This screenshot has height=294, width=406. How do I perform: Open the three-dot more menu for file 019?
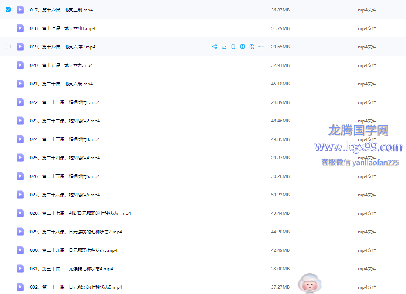[x=261, y=47]
